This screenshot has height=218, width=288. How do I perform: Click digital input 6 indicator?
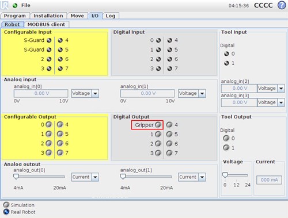coord(169,59)
